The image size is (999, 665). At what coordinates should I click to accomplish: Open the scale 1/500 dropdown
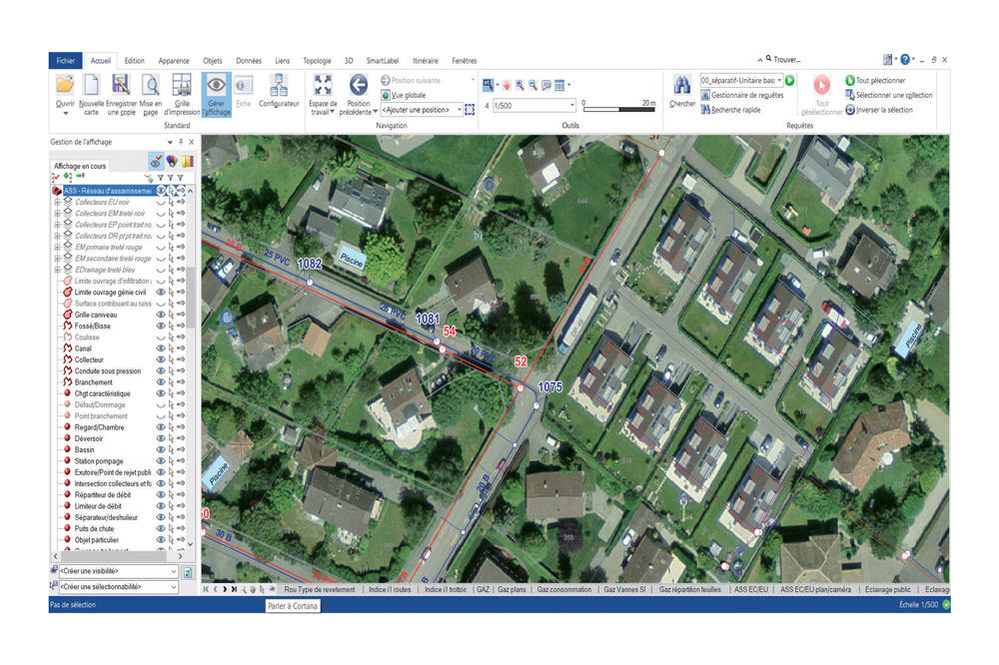click(x=571, y=105)
